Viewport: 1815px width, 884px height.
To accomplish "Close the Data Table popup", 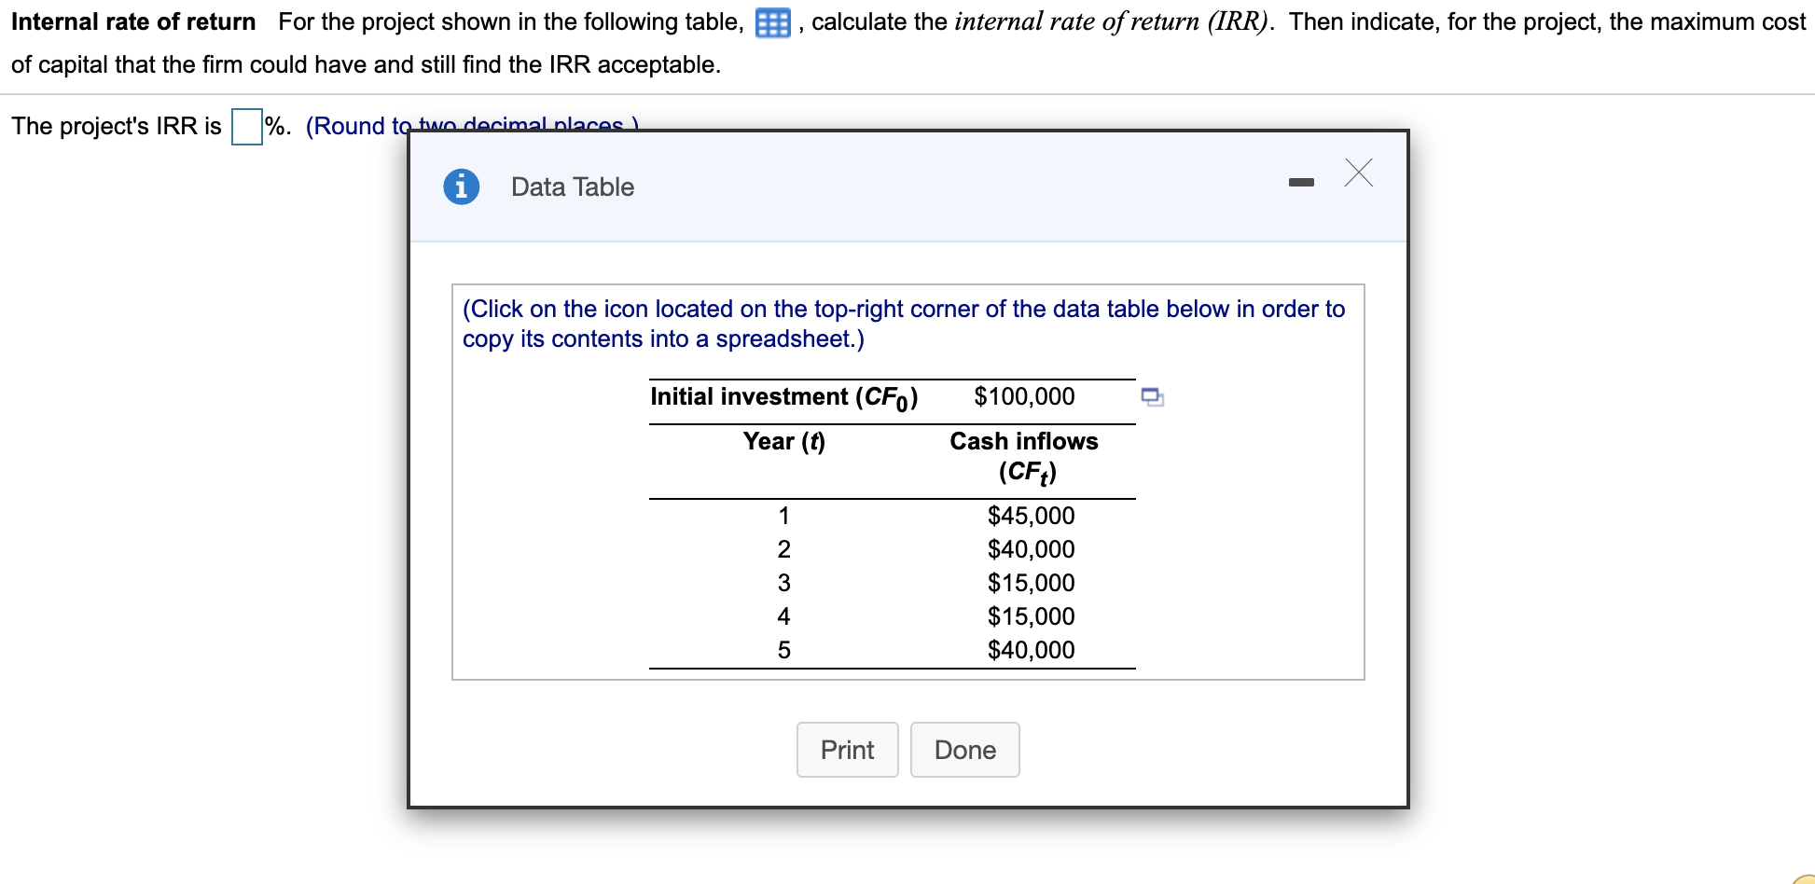I will (x=1359, y=173).
